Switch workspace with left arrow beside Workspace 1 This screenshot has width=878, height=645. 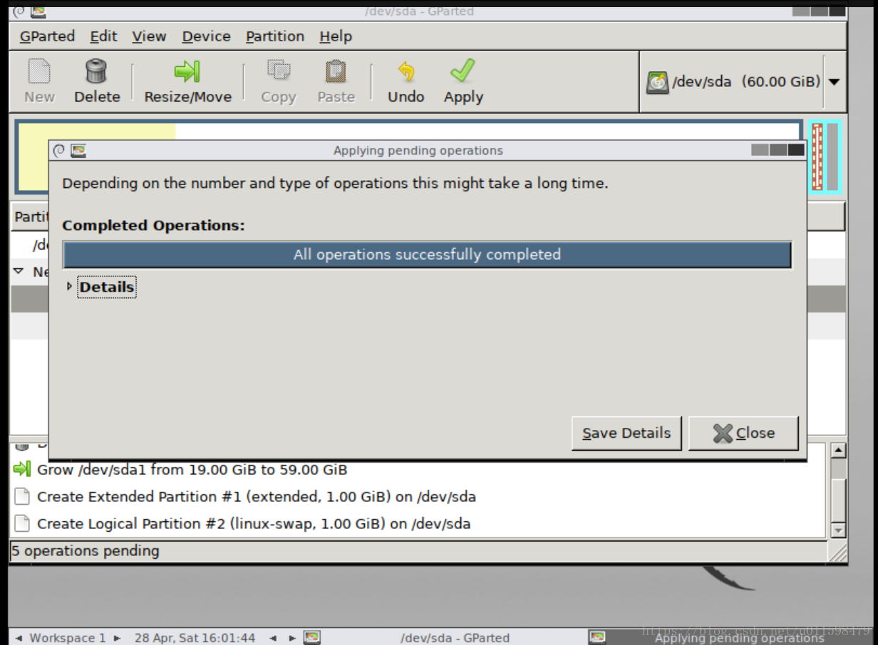point(19,638)
